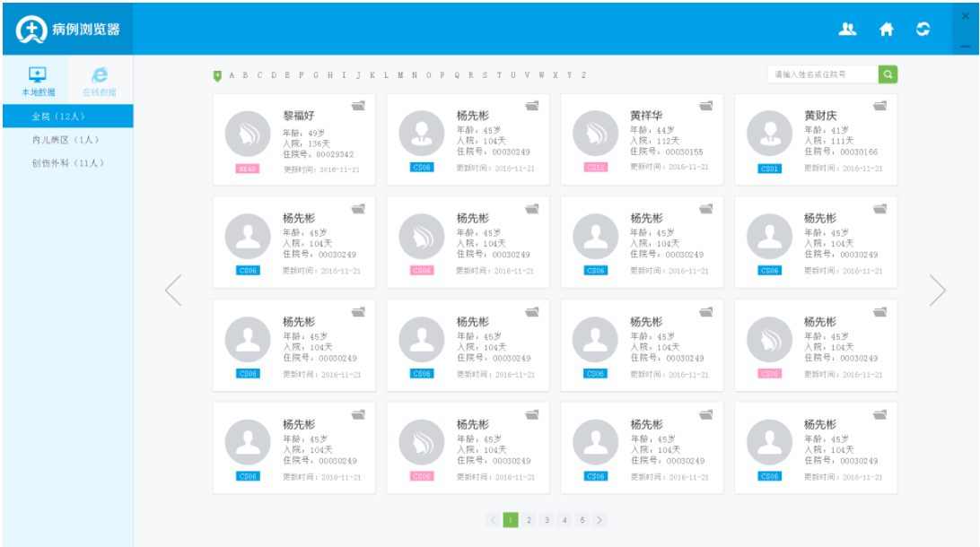Select 内儿病区（1人） in the sidebar

click(x=67, y=140)
